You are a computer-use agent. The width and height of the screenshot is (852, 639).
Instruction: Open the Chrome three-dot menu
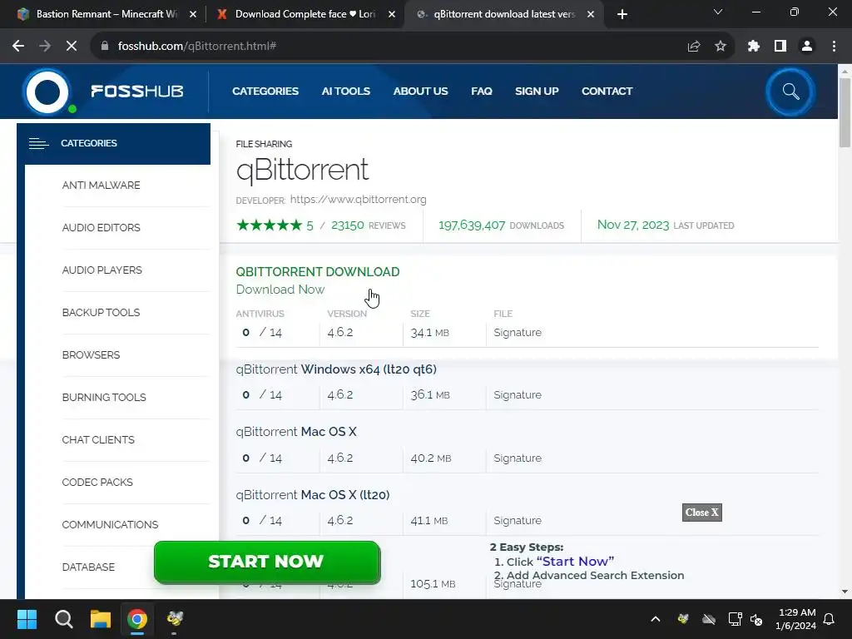834,47
